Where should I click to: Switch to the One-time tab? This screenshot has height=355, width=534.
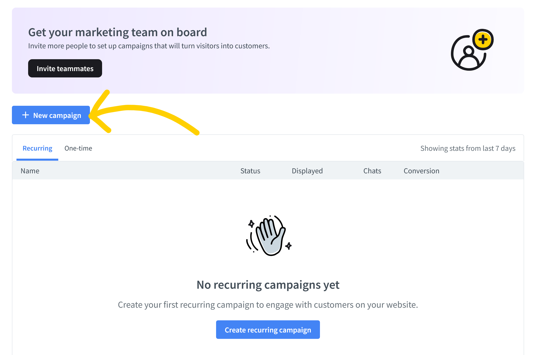[78, 148]
